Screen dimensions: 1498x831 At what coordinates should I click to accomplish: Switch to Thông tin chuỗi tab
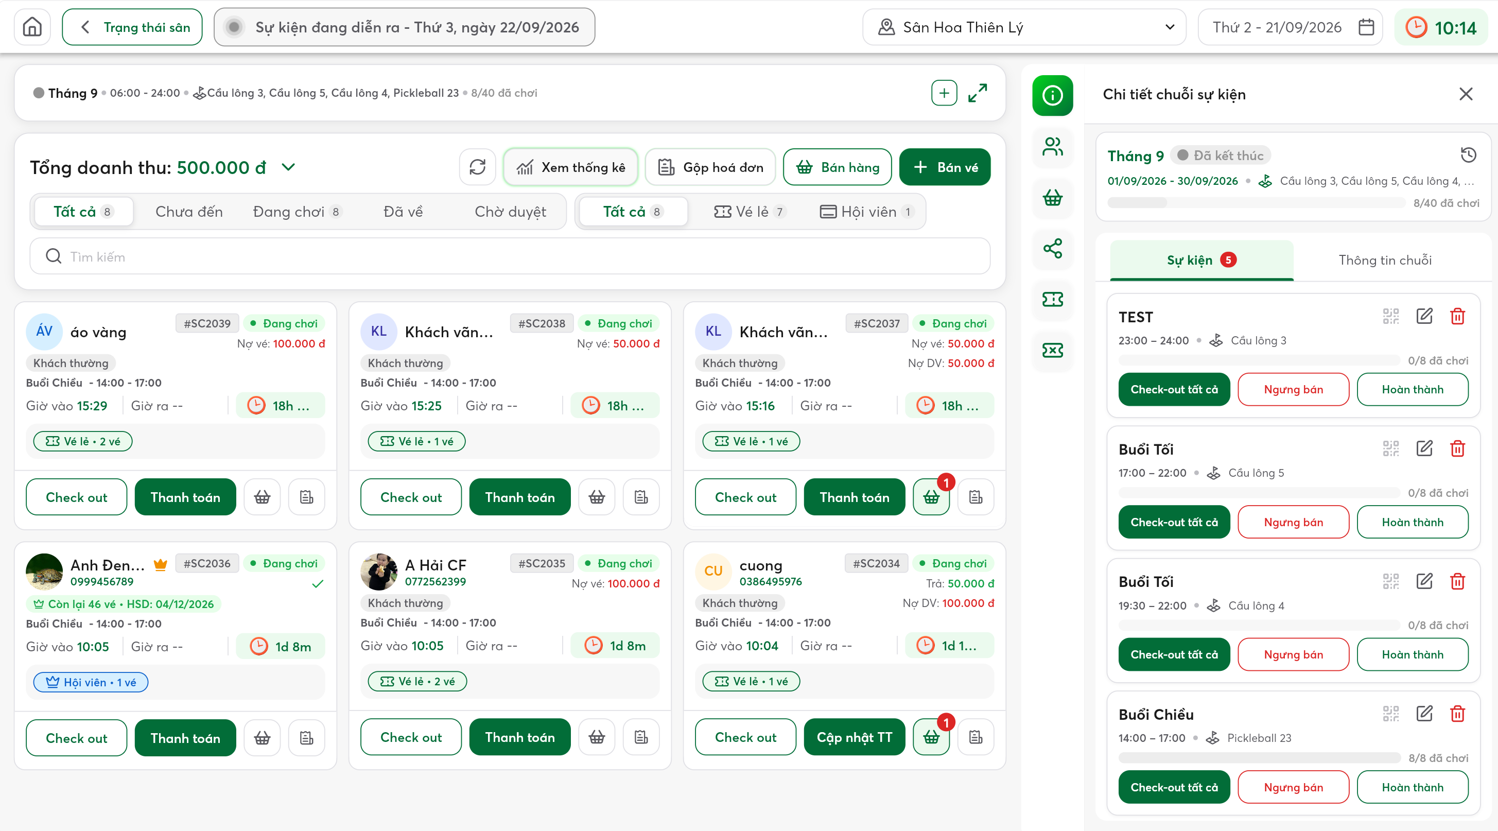[1385, 260]
